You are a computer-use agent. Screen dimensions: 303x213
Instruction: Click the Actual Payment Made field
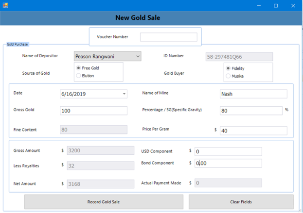tap(228, 183)
